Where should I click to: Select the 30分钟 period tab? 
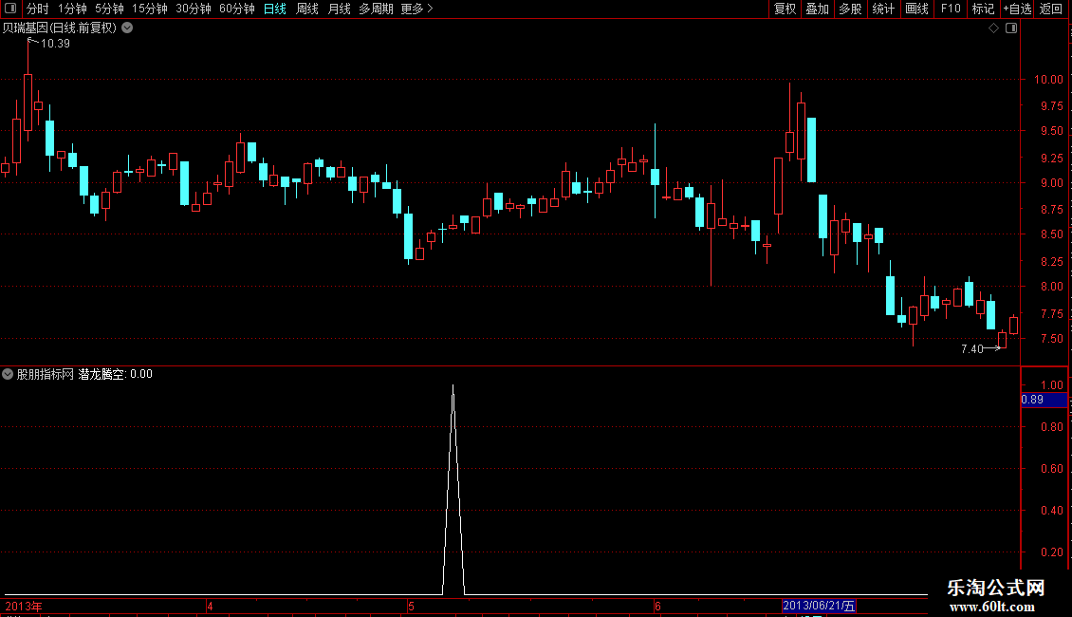(x=194, y=9)
